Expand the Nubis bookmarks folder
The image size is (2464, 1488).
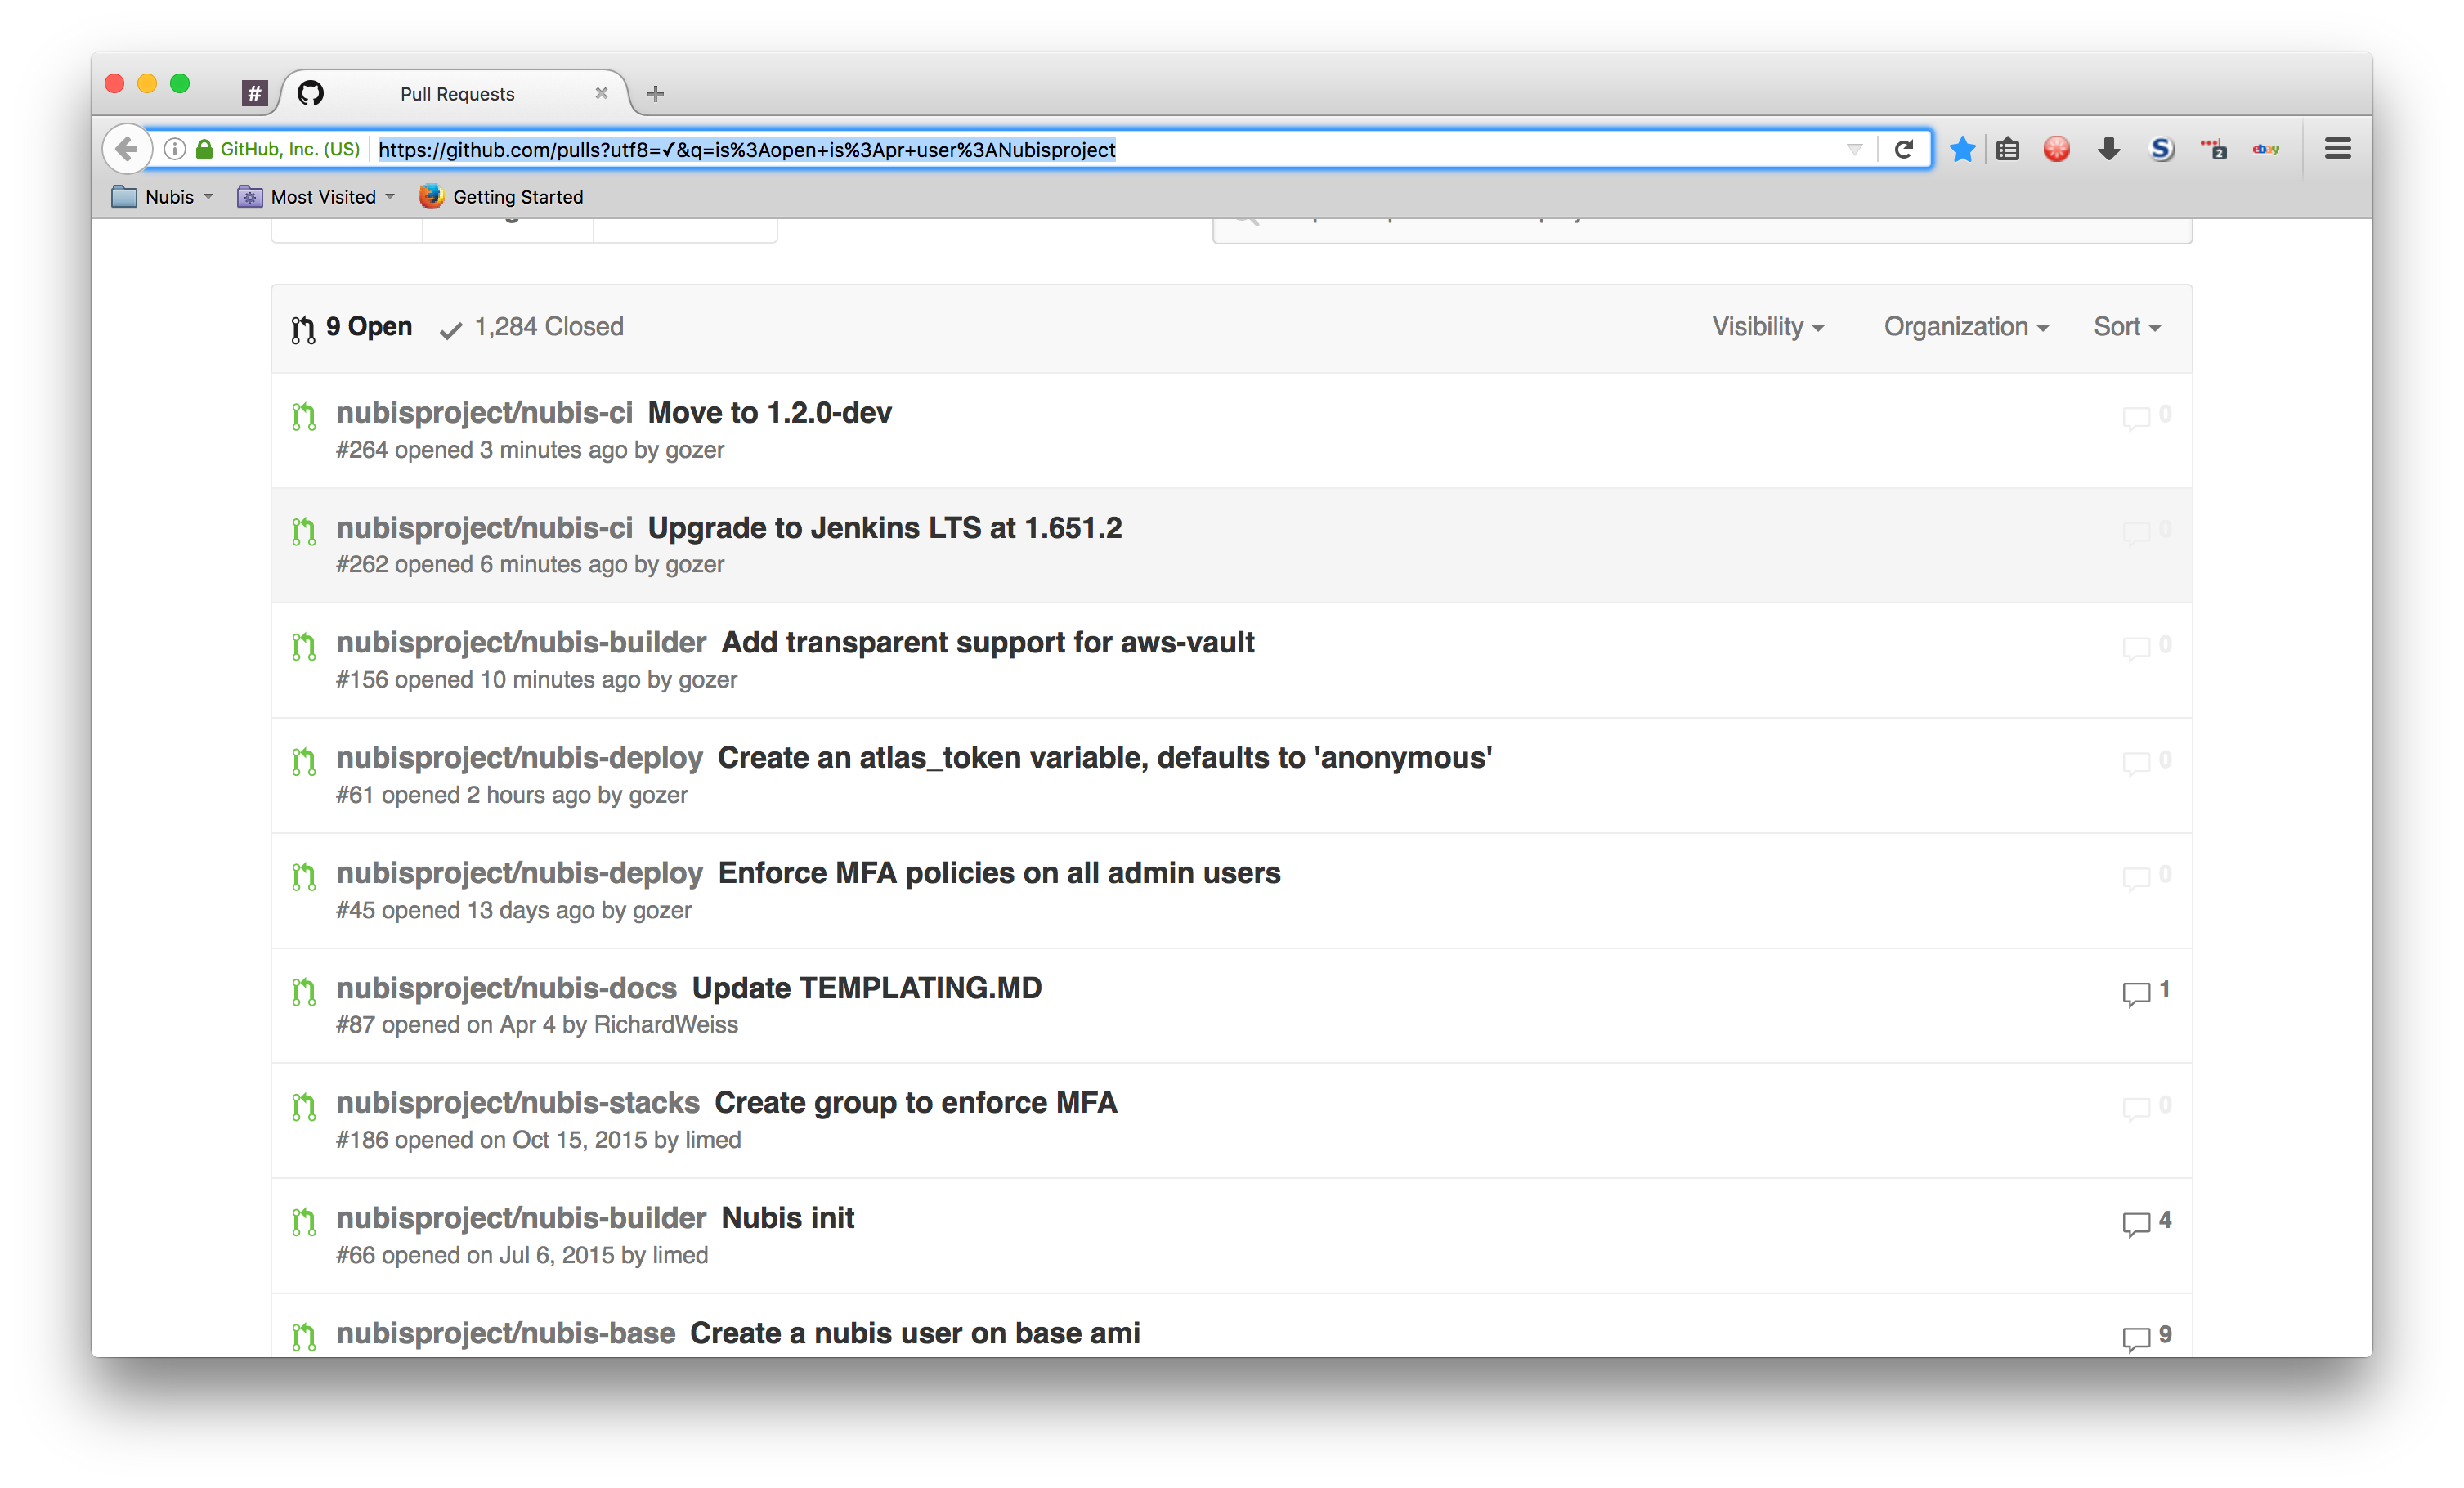(162, 196)
